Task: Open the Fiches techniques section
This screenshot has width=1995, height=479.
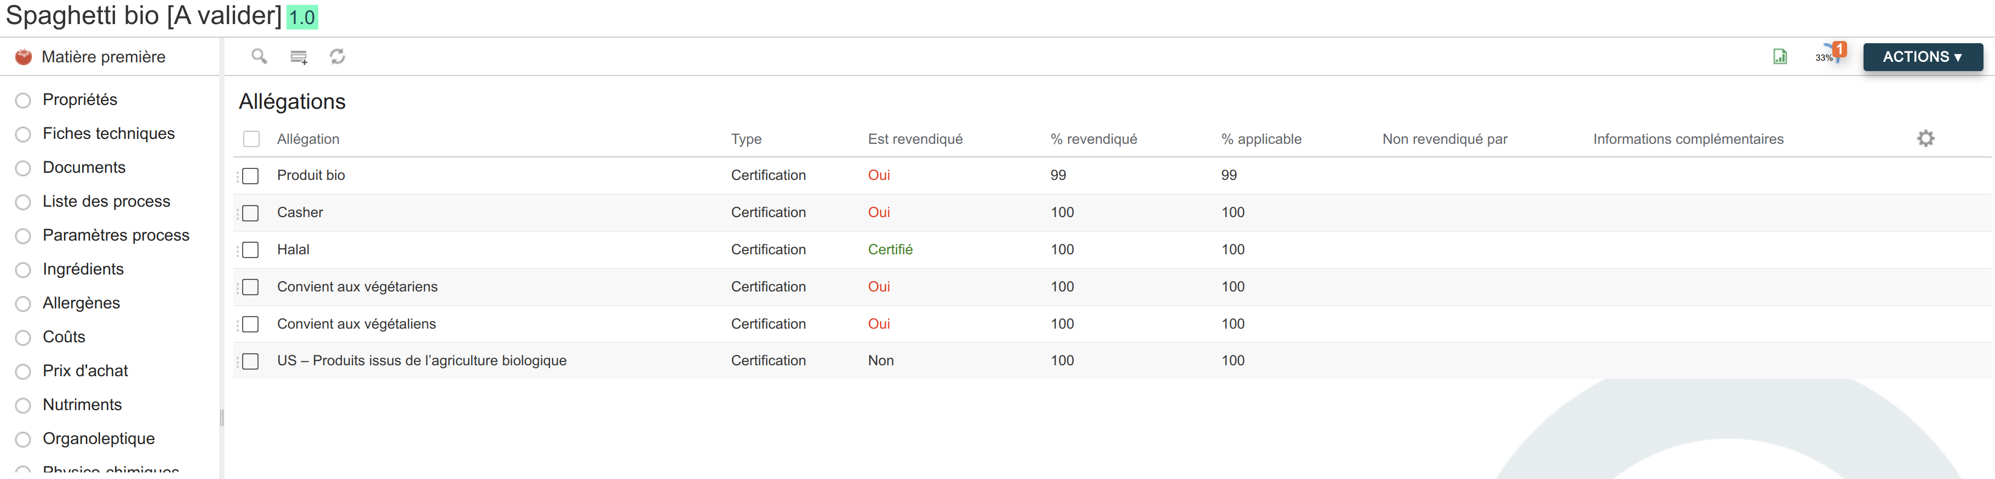Action: (x=108, y=133)
